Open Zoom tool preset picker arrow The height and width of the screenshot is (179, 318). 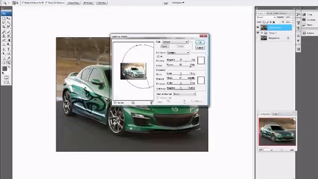tap(9, 3)
